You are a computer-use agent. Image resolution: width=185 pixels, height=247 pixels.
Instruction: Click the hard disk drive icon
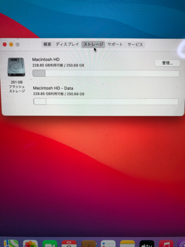(x=16, y=67)
